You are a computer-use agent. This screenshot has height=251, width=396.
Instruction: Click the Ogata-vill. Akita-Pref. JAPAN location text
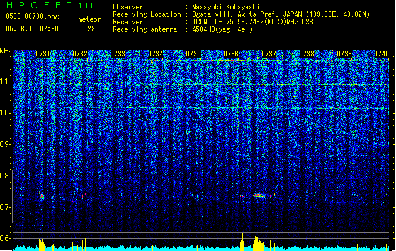pyautogui.click(x=281, y=14)
